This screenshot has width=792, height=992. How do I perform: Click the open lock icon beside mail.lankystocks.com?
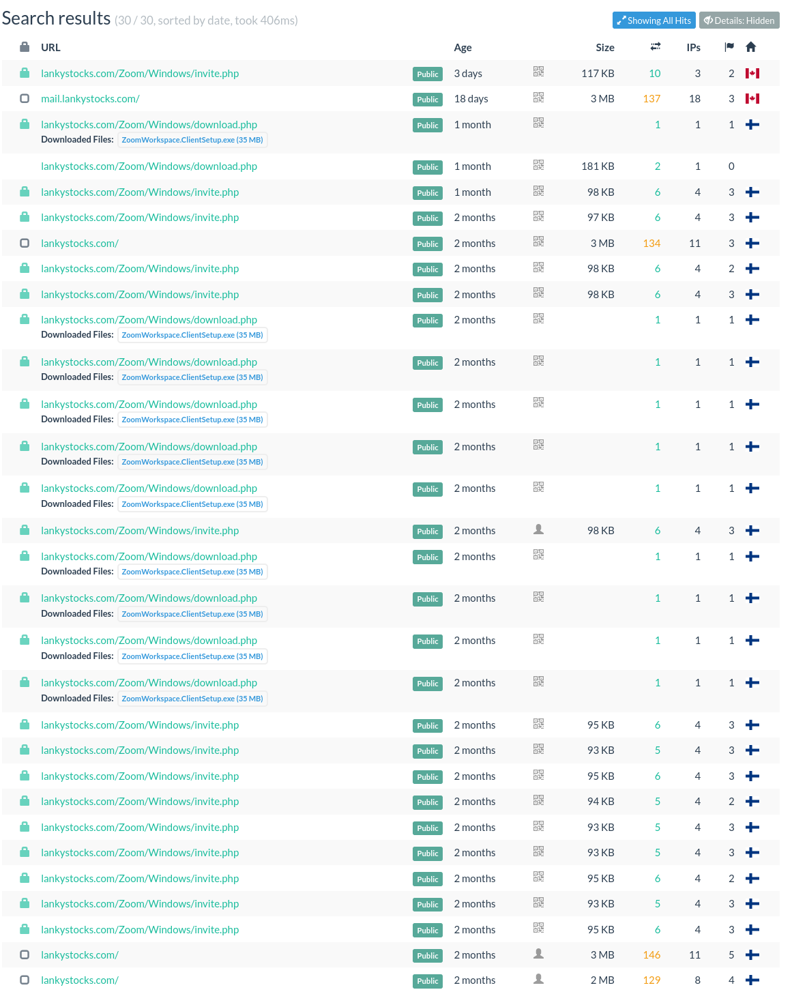pyautogui.click(x=25, y=98)
